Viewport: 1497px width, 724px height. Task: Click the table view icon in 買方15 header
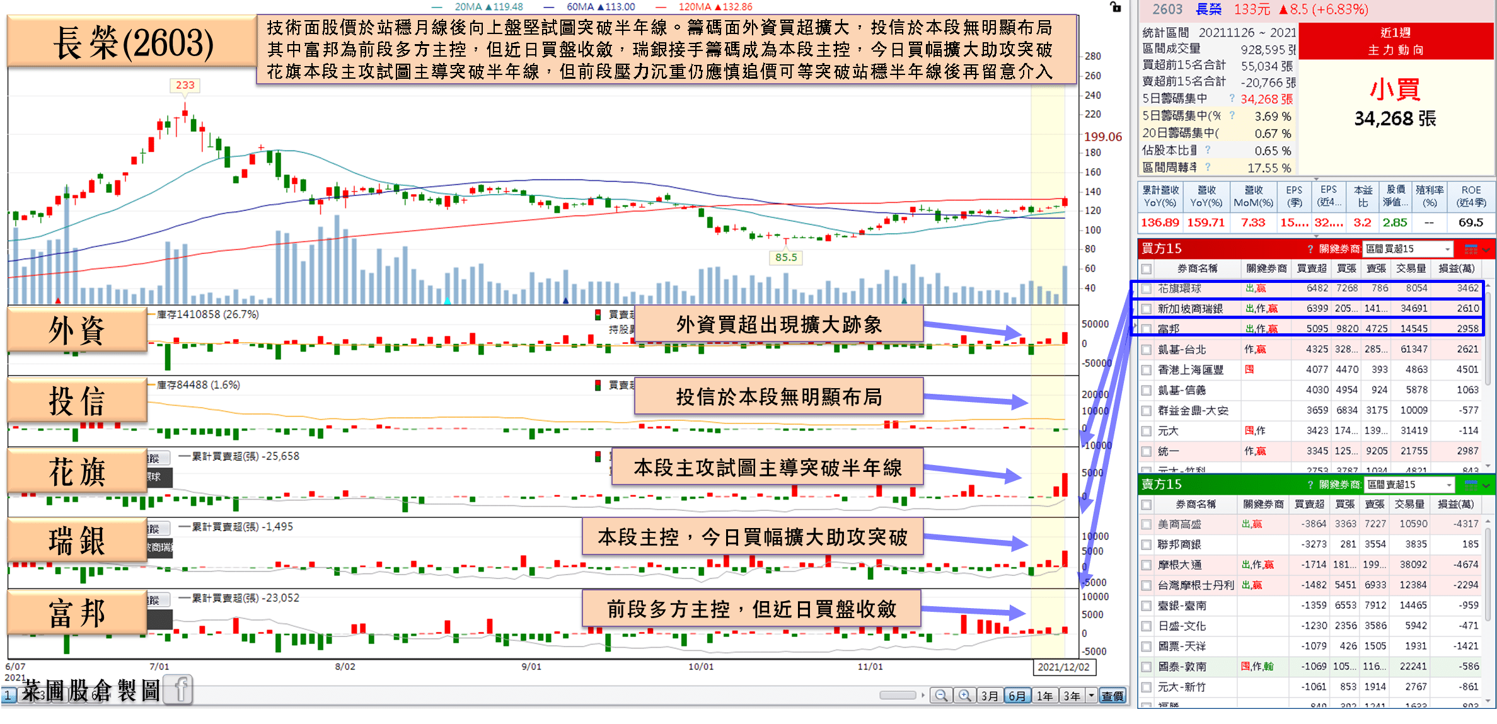[x=1471, y=249]
